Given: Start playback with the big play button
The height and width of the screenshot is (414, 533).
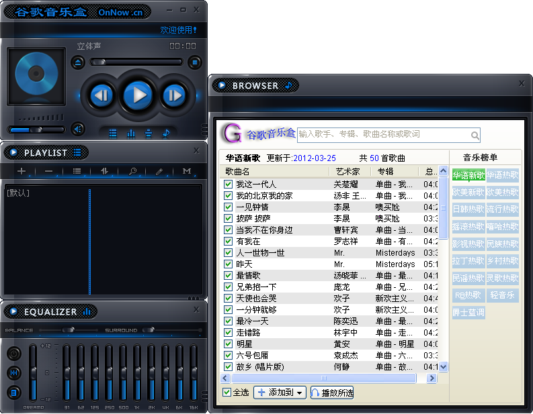Looking at the screenshot, I should pyautogui.click(x=138, y=95).
